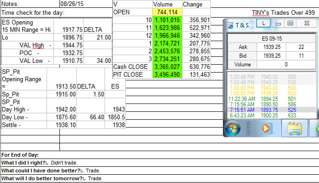Image resolution: width=319 pixels, height=183 pixels.
Task: Maximize the T & S window
Action: tap(290, 23)
